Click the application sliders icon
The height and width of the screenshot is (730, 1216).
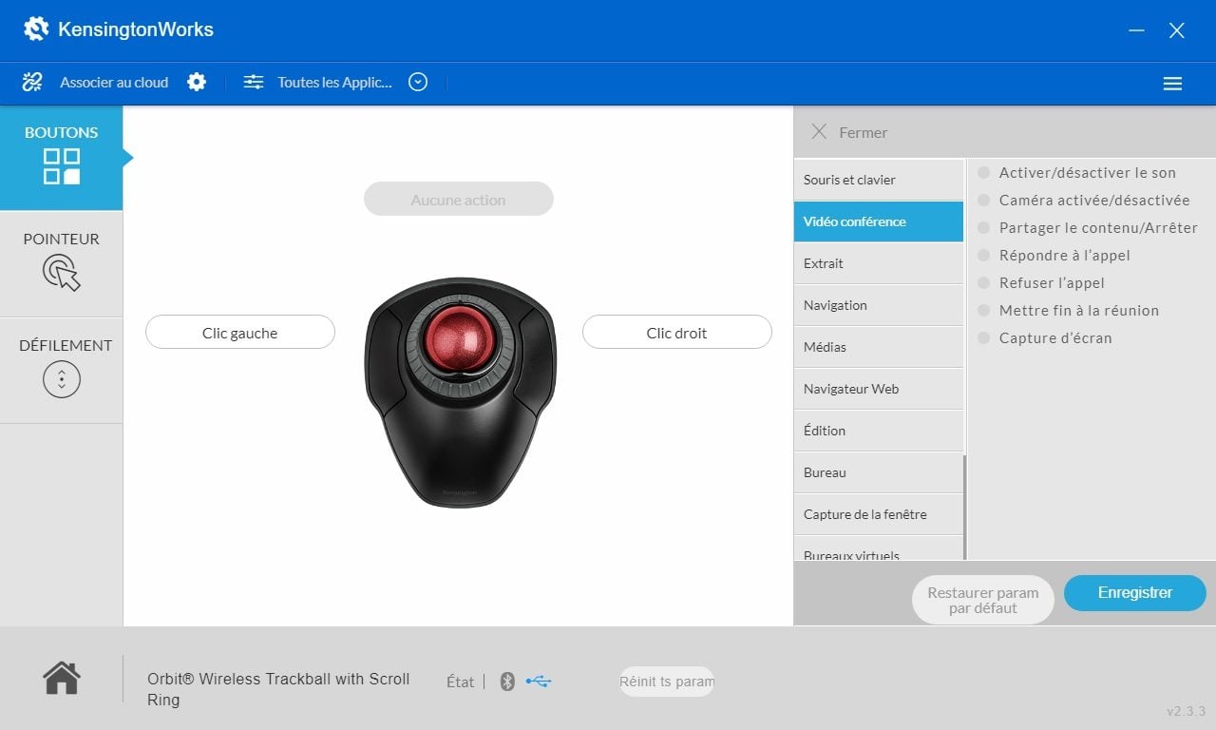tap(254, 83)
